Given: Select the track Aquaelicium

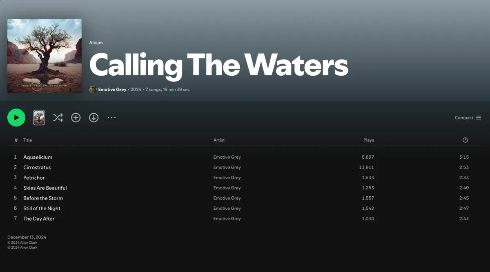Looking at the screenshot, I should tap(38, 157).
